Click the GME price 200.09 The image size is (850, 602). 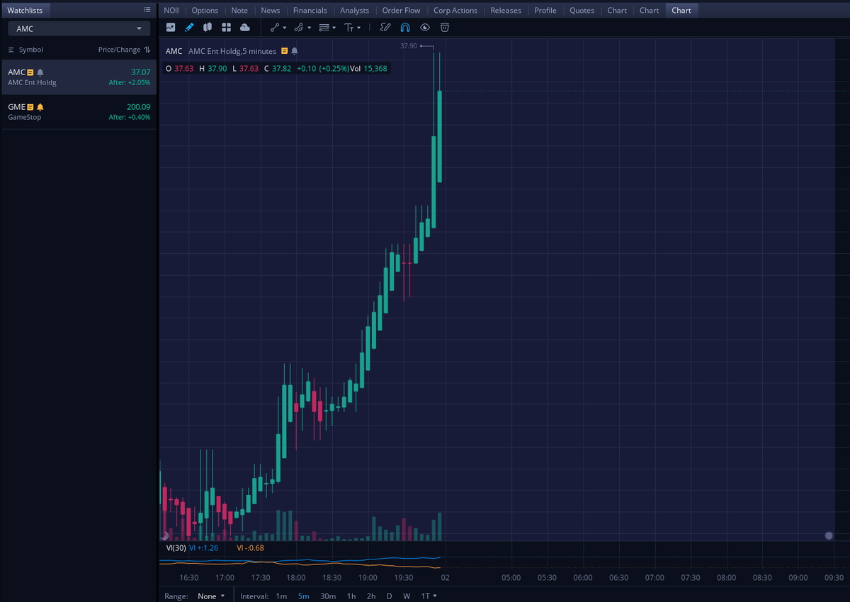tap(139, 107)
